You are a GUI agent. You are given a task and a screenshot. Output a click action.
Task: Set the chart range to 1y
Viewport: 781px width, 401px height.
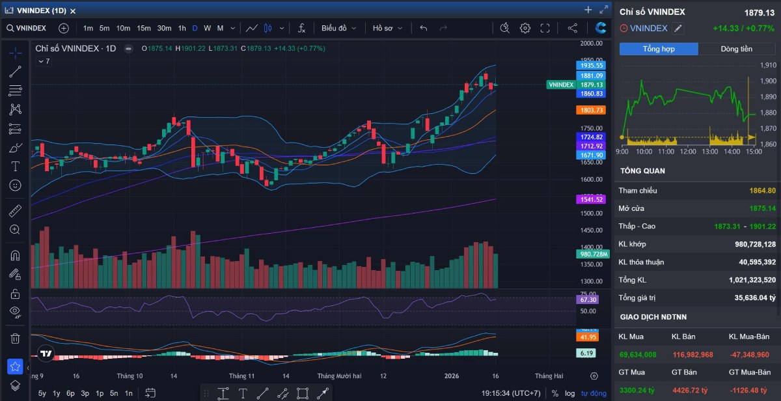tap(57, 393)
